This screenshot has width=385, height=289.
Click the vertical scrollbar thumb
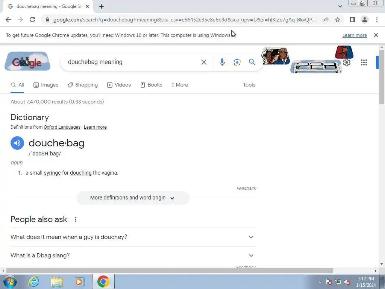[382, 77]
